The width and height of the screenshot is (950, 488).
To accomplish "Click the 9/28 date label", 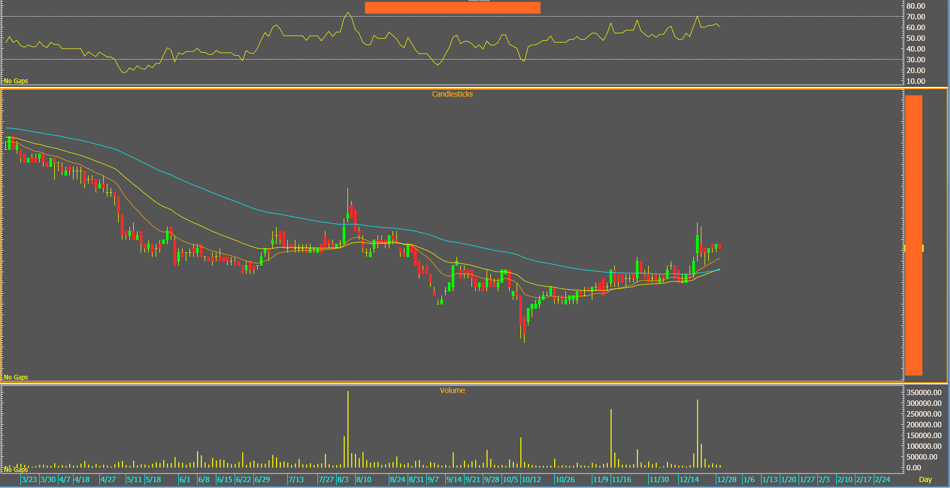I will (x=491, y=479).
